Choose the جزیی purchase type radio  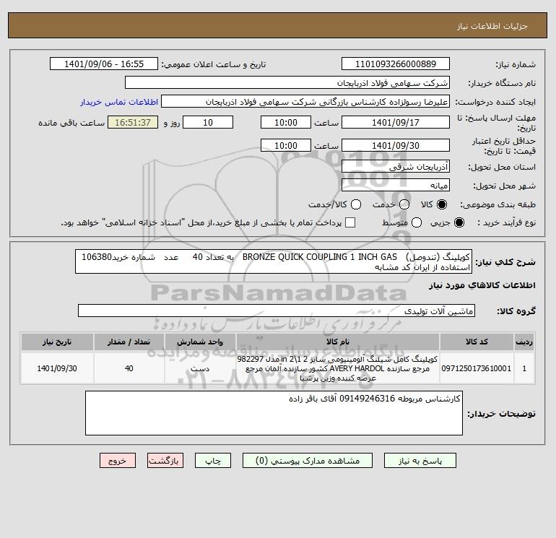coord(459,222)
